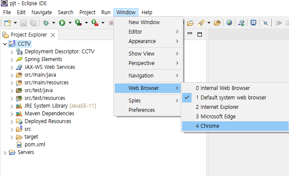Open the dropdown next to Search icon
Screen dimensions: 289x176
pyautogui.click(x=209, y=23)
